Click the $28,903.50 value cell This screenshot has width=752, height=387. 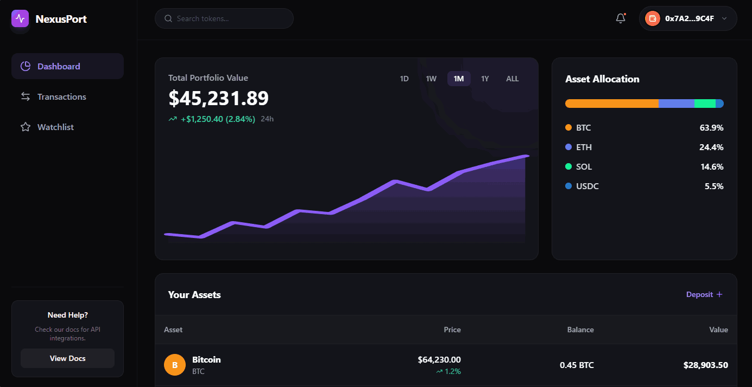pyautogui.click(x=706, y=365)
